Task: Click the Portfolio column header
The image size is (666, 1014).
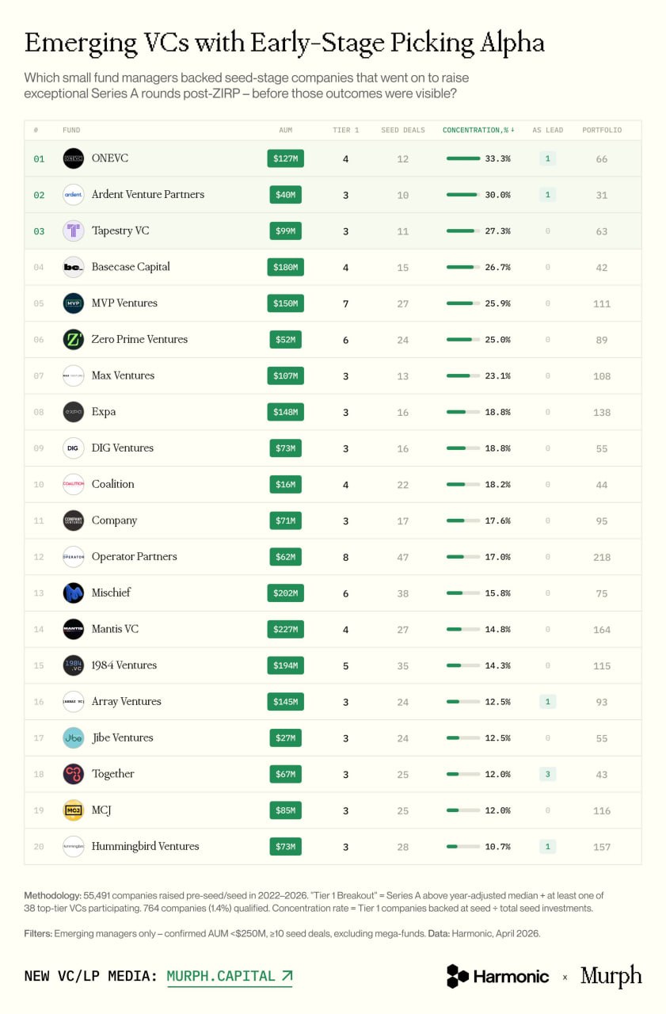Action: [602, 130]
